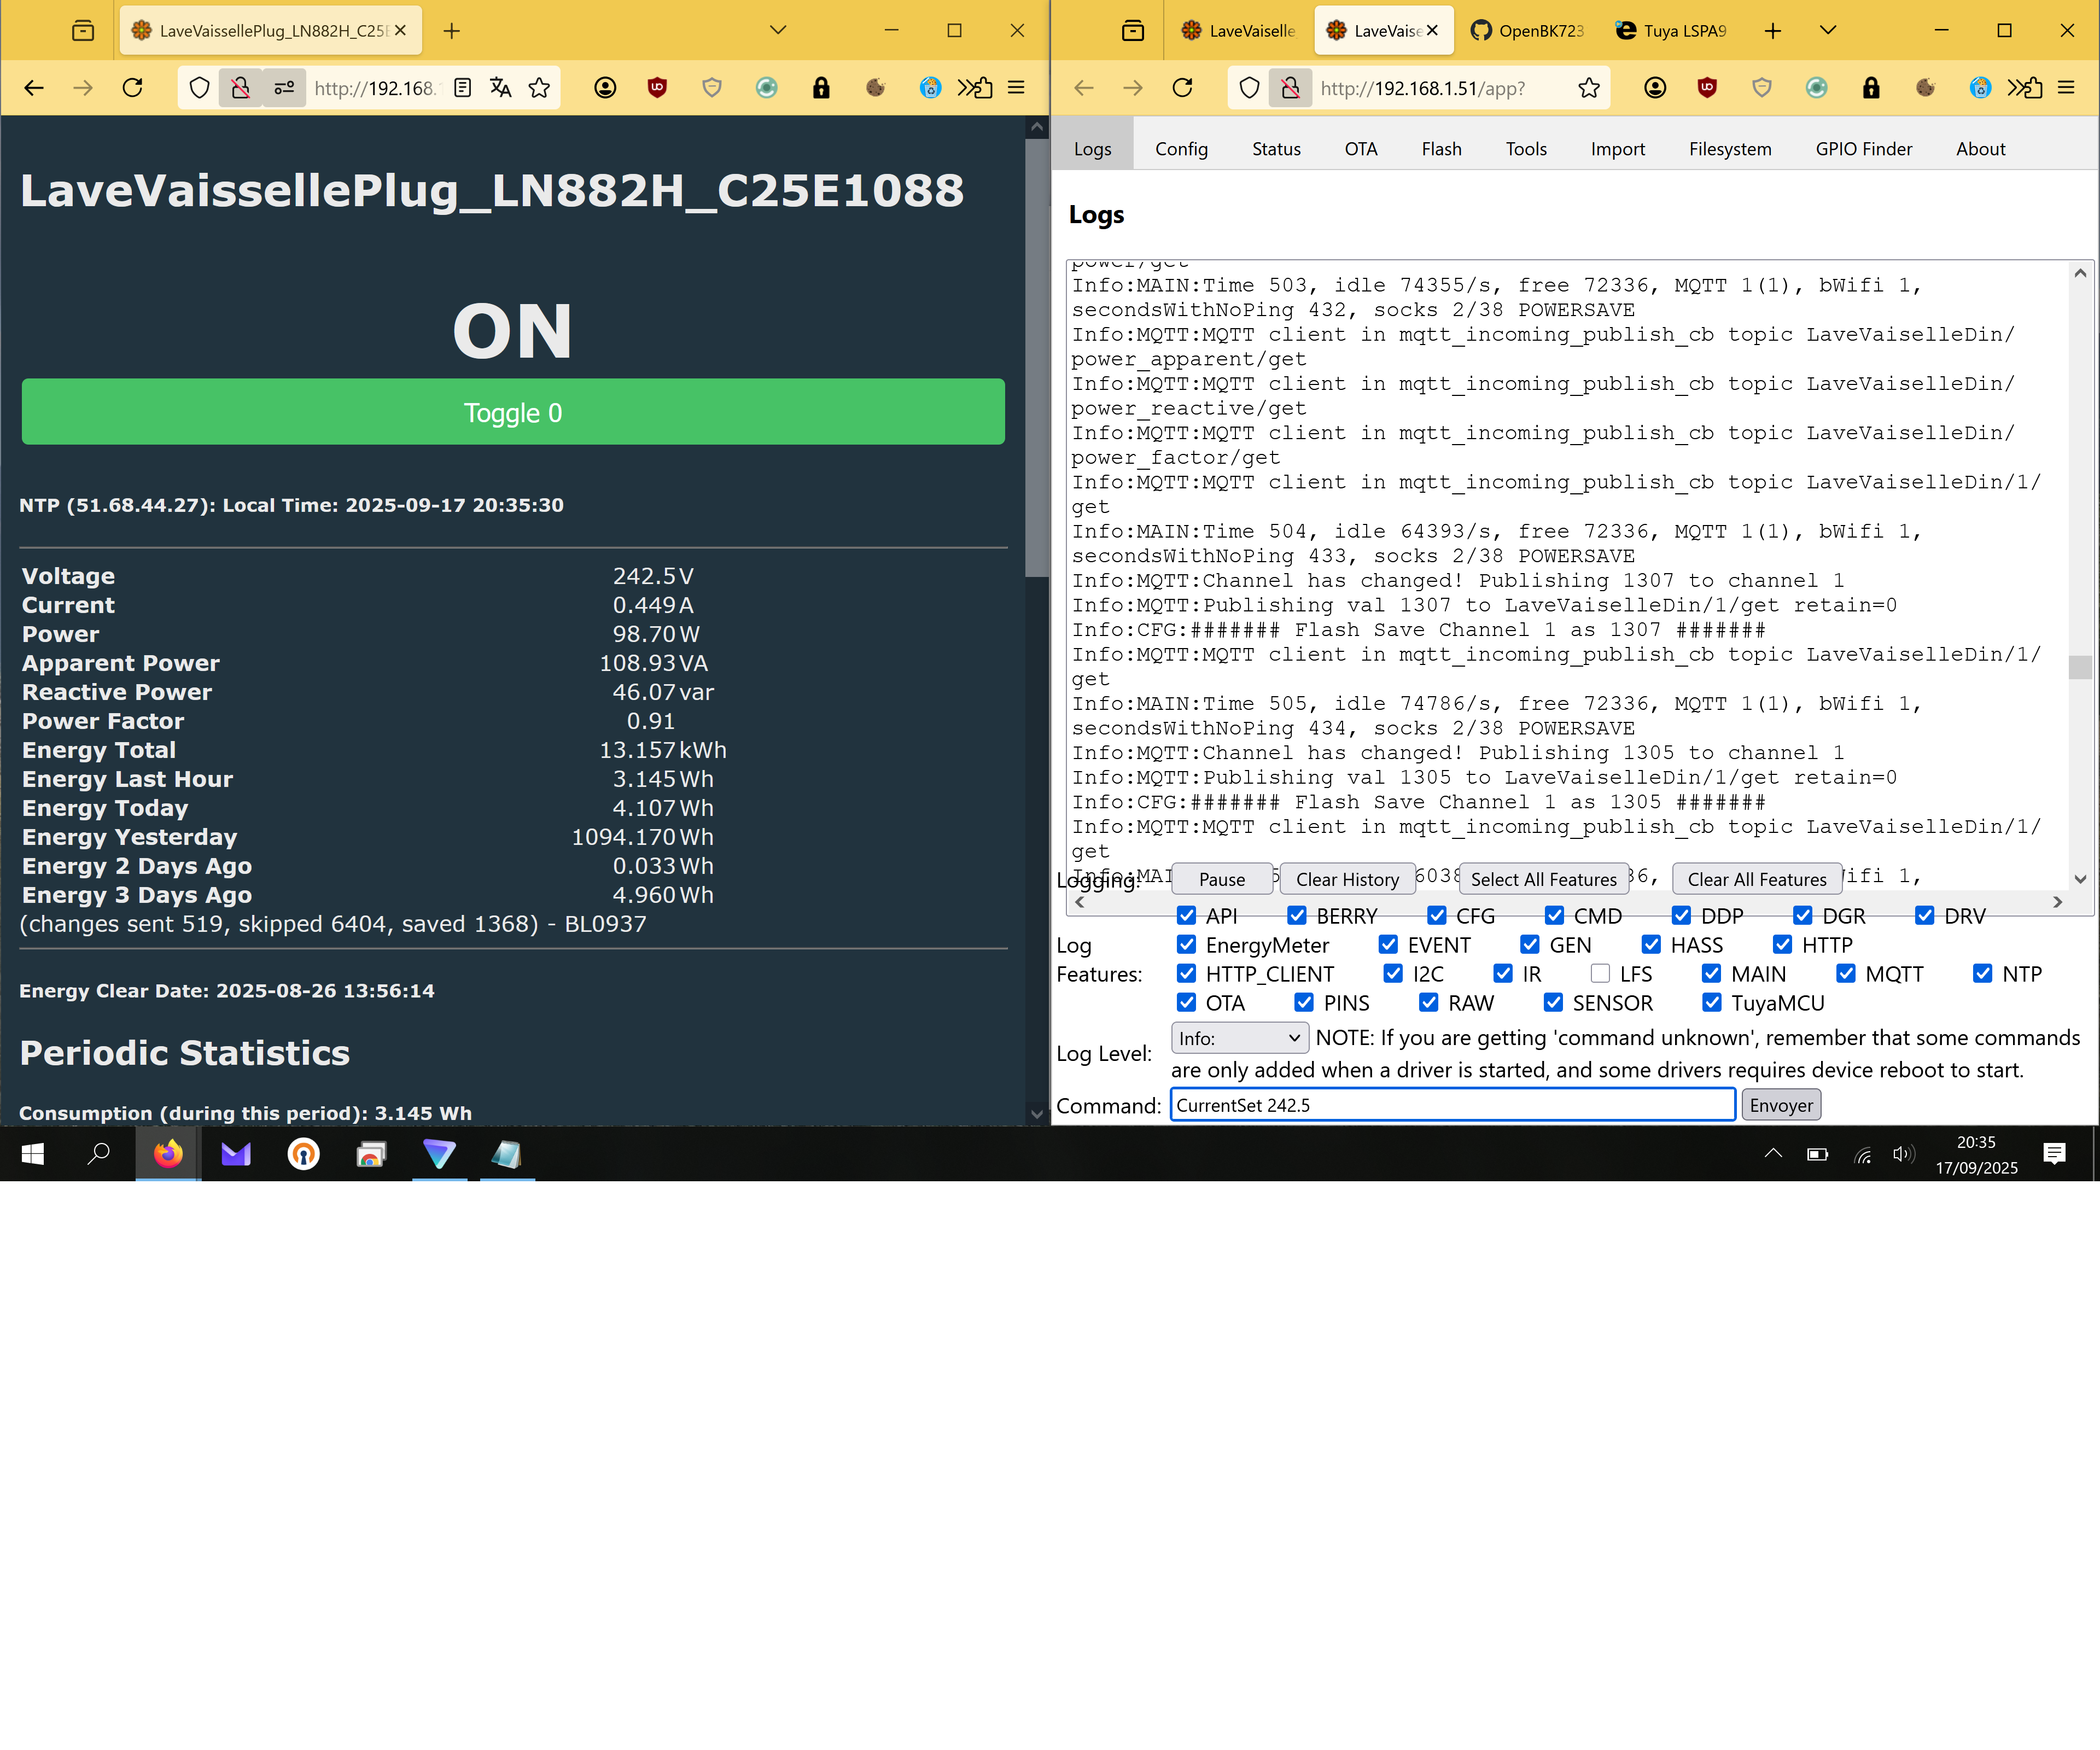The height and width of the screenshot is (1750, 2100).
Task: Click Firefox icon in taskbar
Action: pyautogui.click(x=168, y=1154)
